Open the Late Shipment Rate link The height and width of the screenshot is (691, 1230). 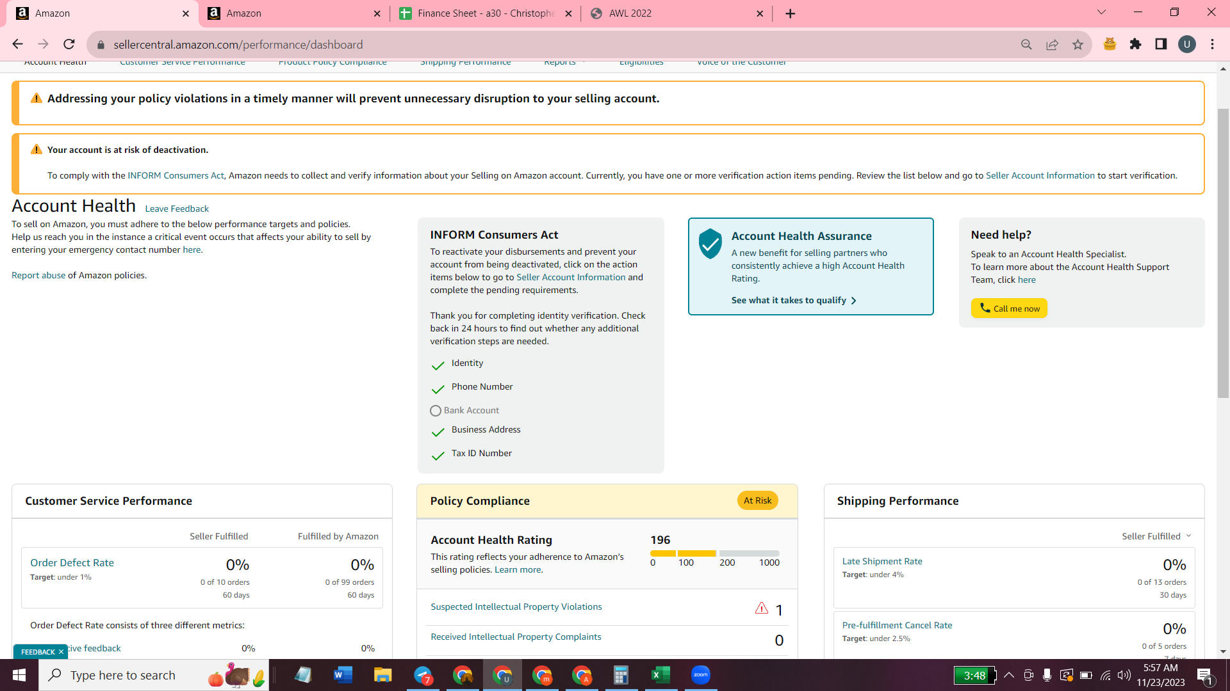882,561
